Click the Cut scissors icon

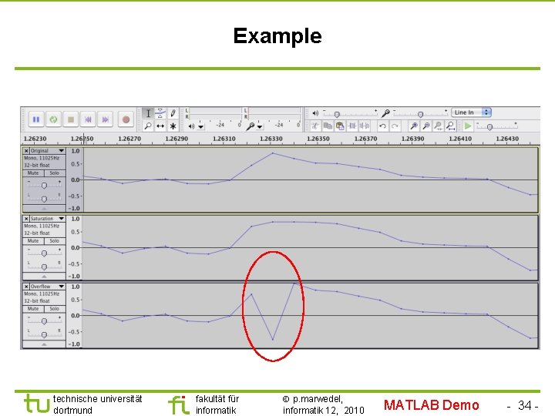click(x=315, y=126)
